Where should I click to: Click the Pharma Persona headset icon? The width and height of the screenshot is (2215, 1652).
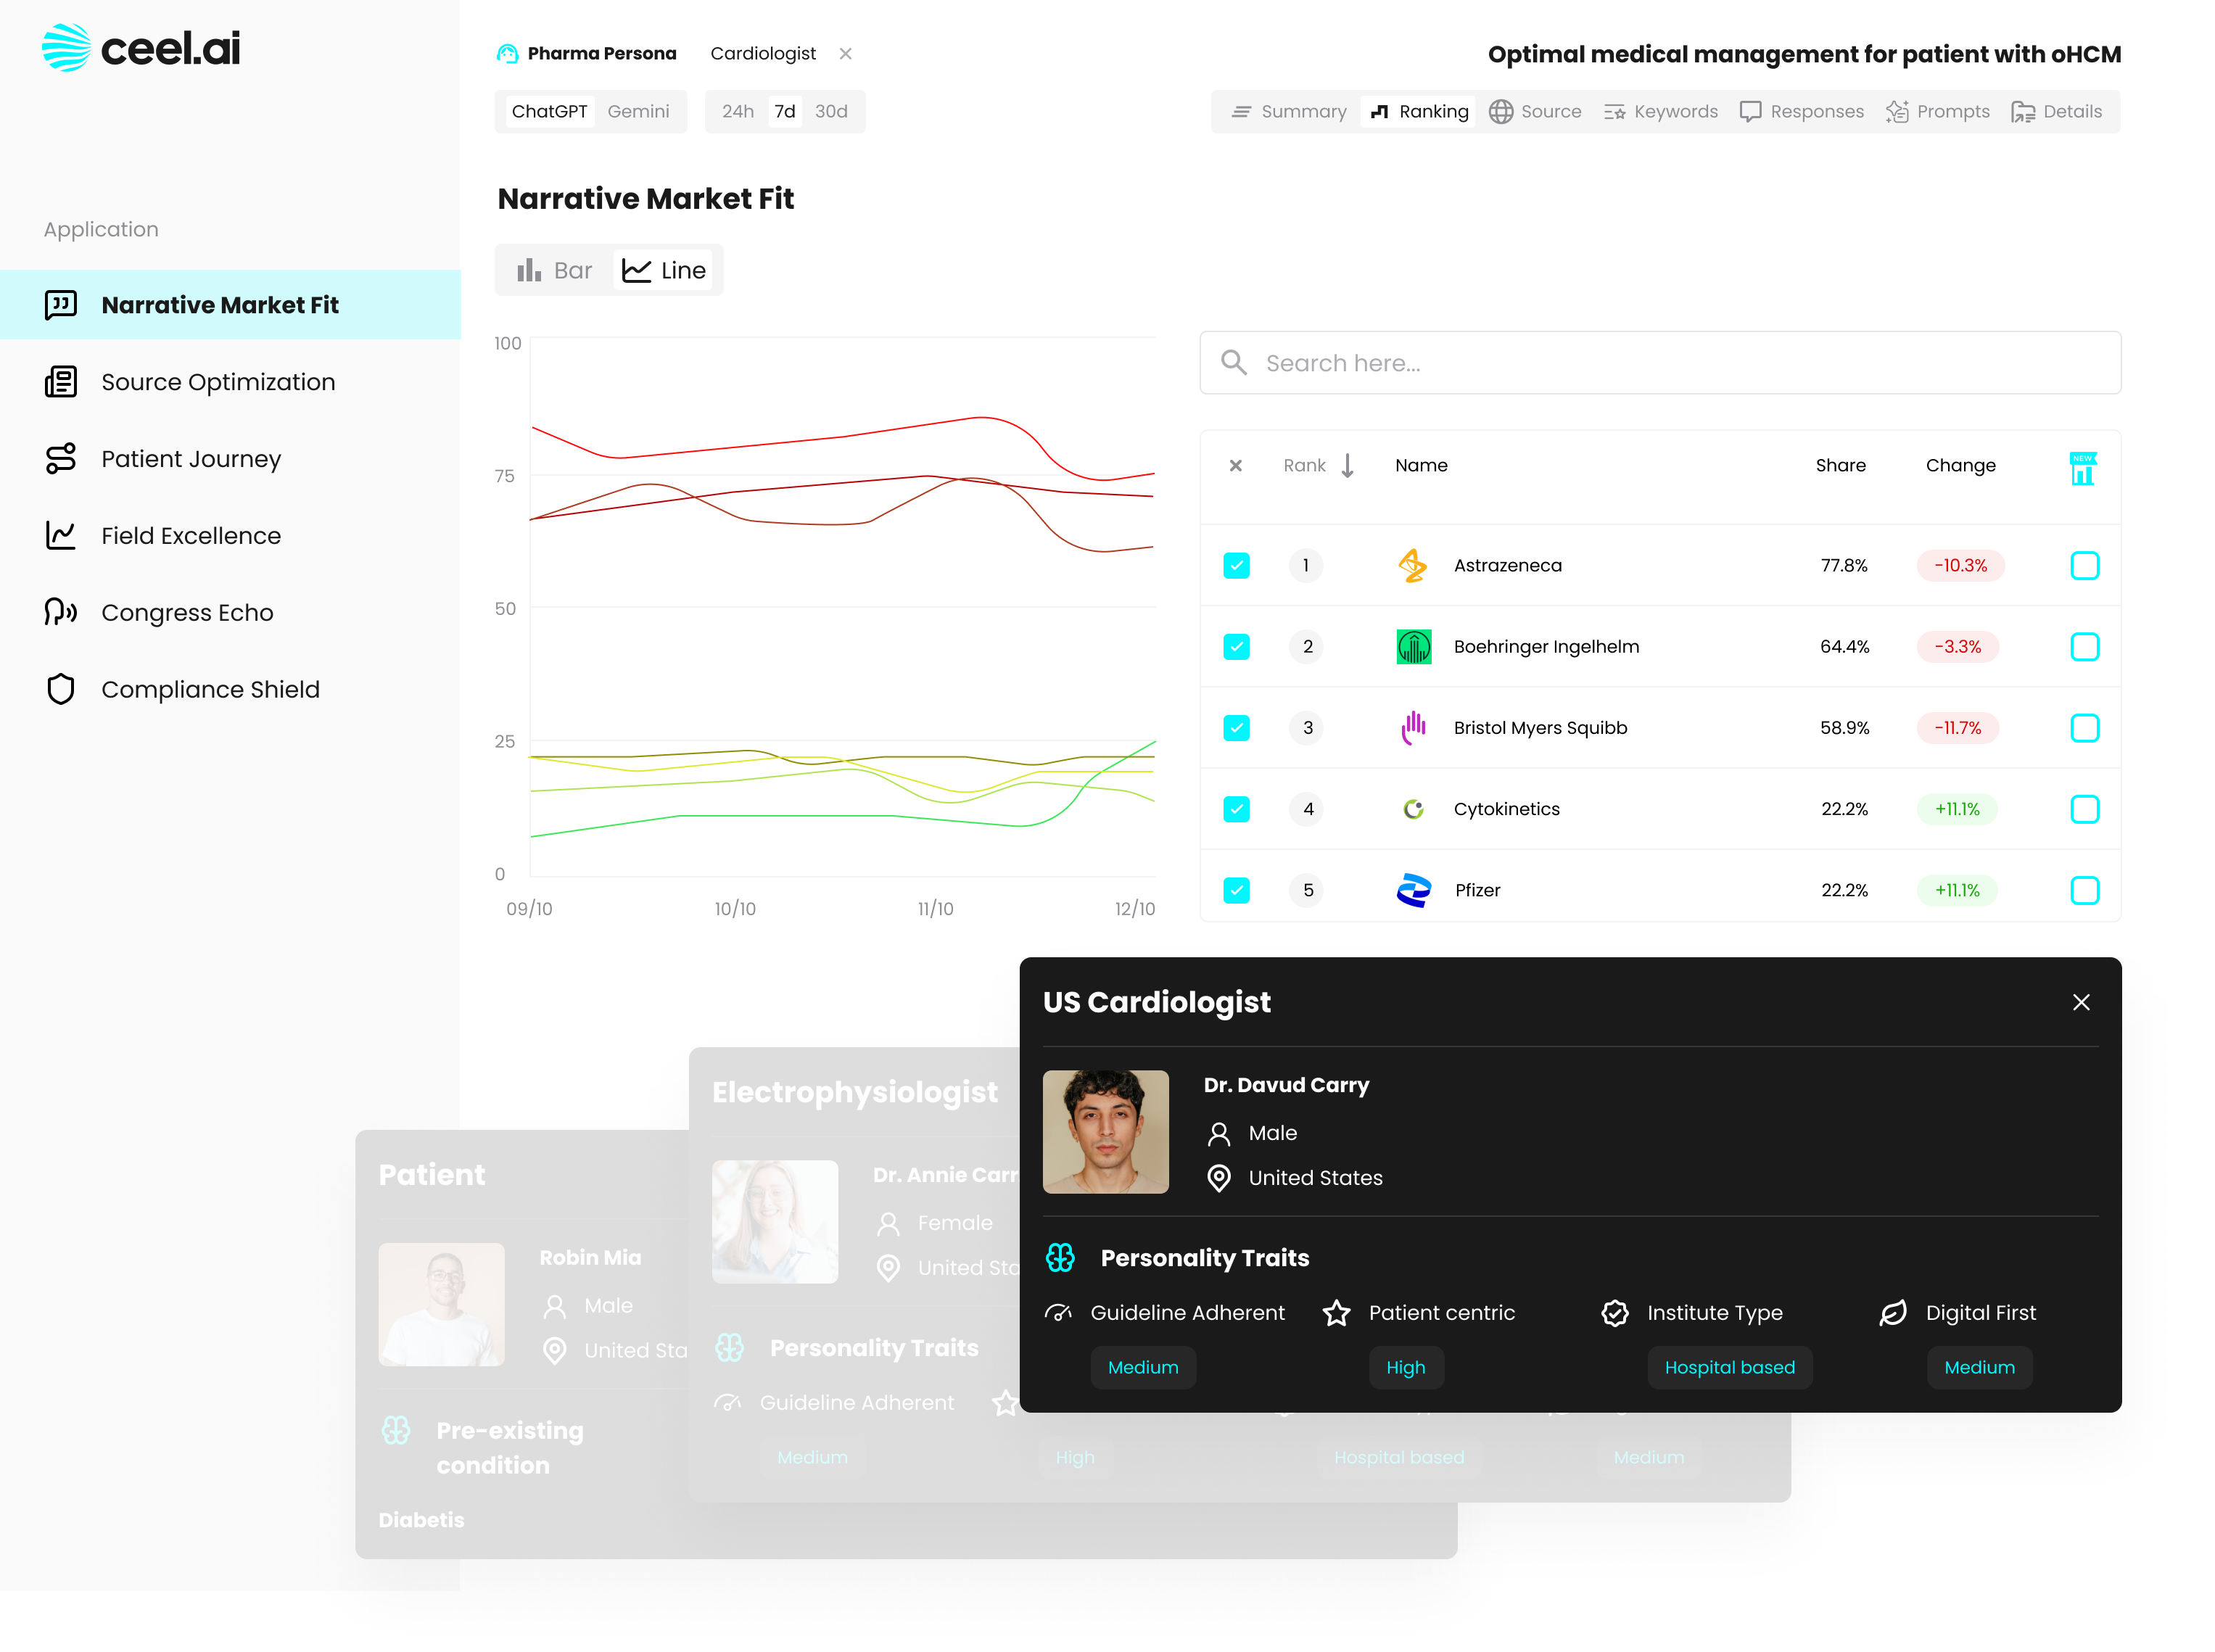tap(507, 53)
